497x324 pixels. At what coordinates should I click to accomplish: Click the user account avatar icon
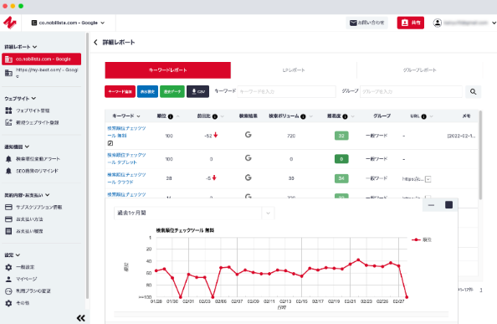pyautogui.click(x=438, y=23)
